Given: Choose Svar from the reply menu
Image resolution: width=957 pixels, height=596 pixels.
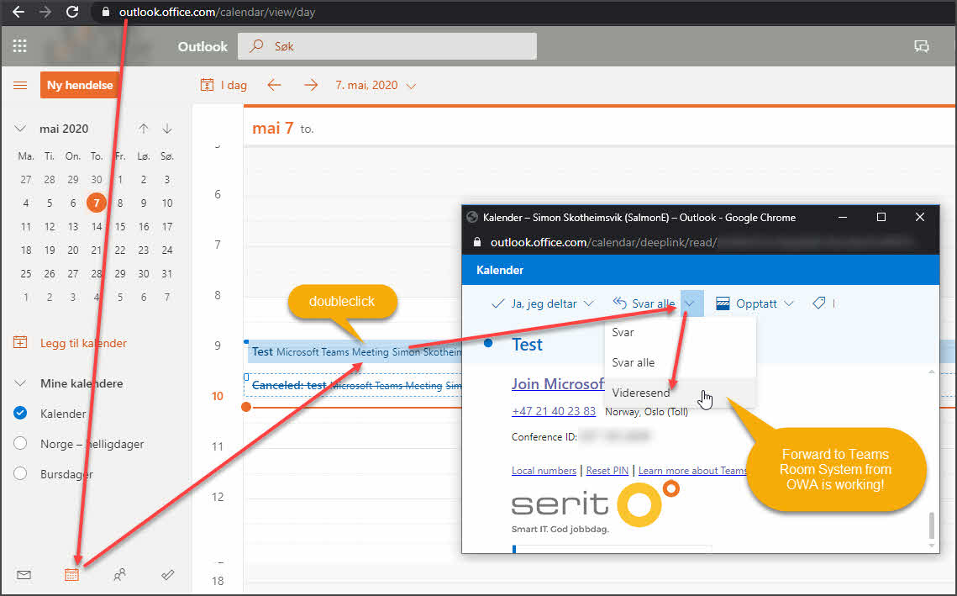Looking at the screenshot, I should click(x=681, y=332).
